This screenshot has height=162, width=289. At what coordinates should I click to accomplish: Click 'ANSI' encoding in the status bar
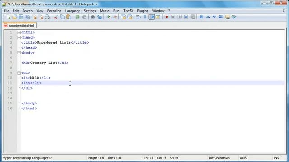tap(243, 158)
